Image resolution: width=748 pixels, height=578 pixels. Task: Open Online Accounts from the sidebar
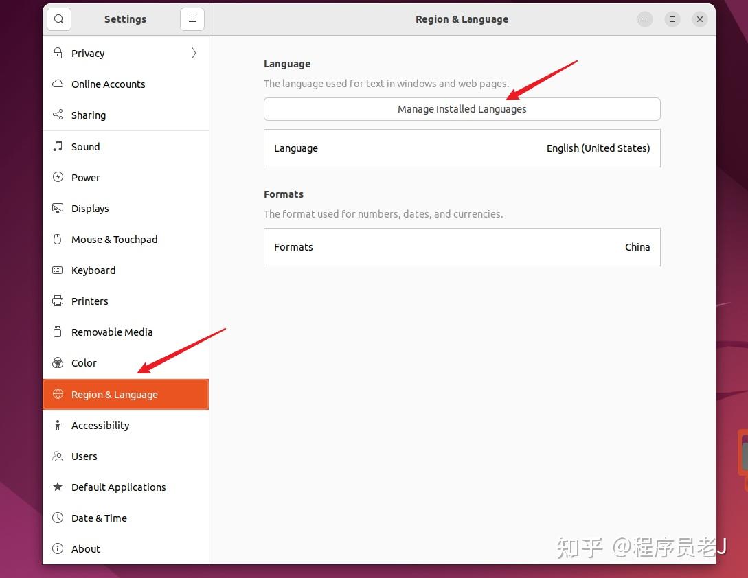pos(108,84)
